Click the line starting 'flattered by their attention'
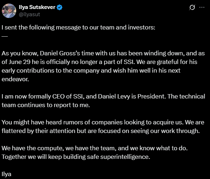 click(101, 131)
